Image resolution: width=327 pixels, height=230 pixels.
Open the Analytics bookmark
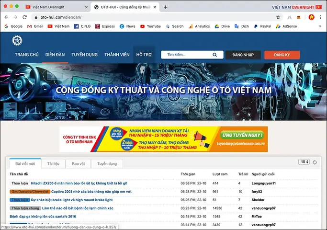pos(199,26)
